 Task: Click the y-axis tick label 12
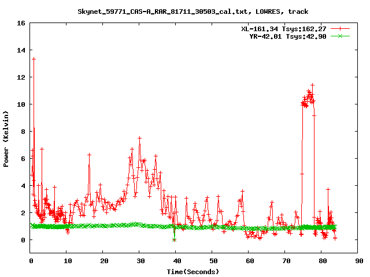click(21, 77)
